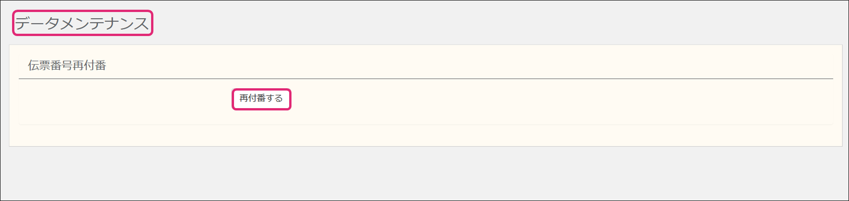Viewport: 849px width, 201px height.
Task: Click the データメンテナンス title text
Action: point(82,23)
